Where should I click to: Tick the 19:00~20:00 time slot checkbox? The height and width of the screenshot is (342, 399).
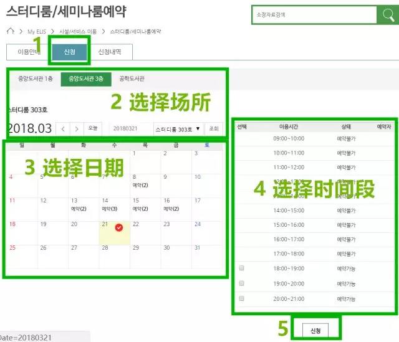click(x=241, y=283)
